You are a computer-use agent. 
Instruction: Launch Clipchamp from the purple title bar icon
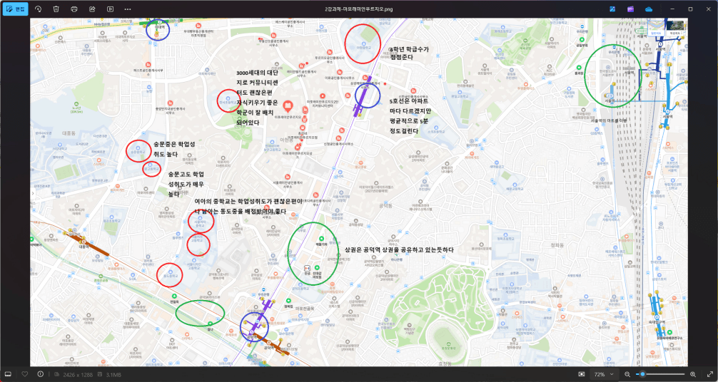630,9
